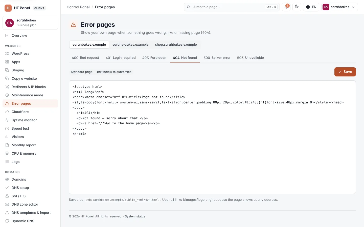Click the Copy a website icon
Viewport: 364px width, 227px height.
[x=7, y=78]
